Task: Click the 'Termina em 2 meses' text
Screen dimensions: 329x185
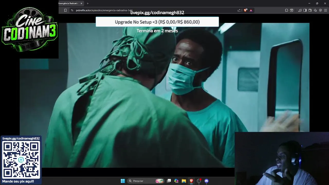Action: point(157,31)
